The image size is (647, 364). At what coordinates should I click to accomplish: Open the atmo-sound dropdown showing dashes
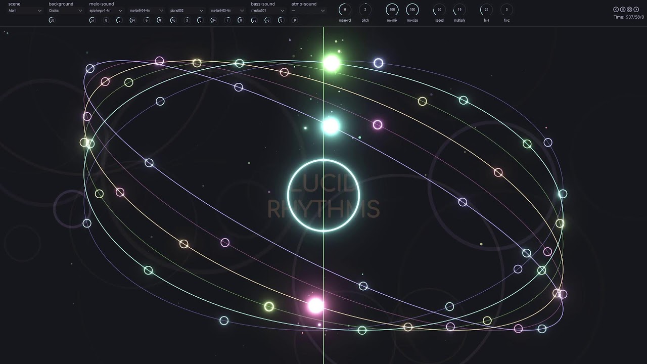pos(308,10)
